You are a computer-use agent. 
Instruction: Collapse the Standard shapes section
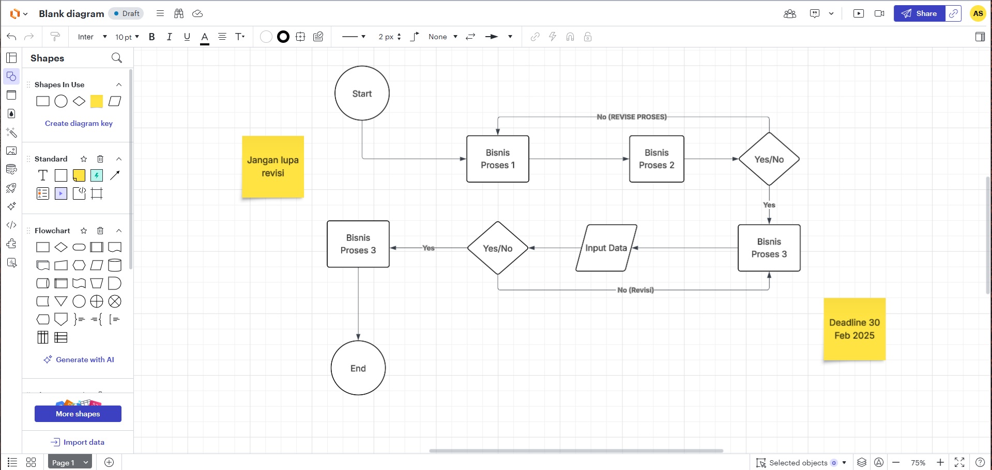pos(119,159)
